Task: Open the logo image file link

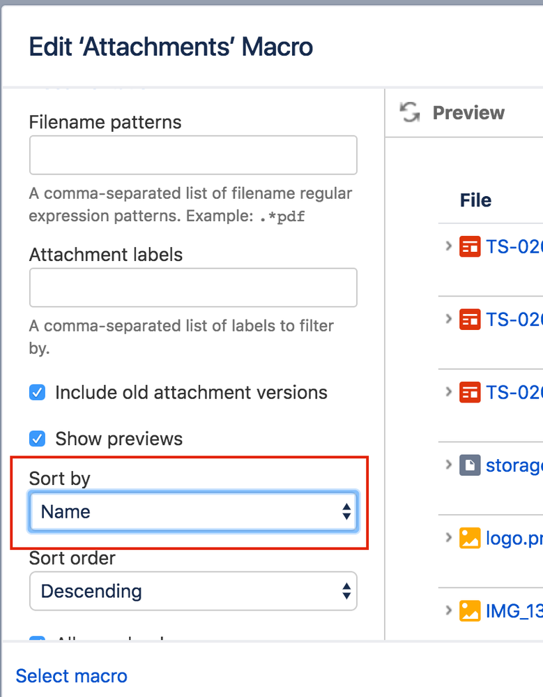Action: coord(513,539)
